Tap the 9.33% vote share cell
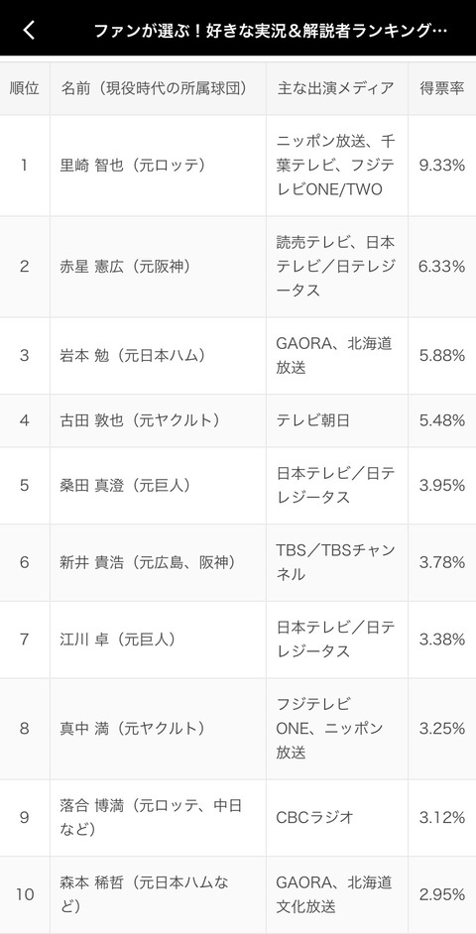 [442, 165]
